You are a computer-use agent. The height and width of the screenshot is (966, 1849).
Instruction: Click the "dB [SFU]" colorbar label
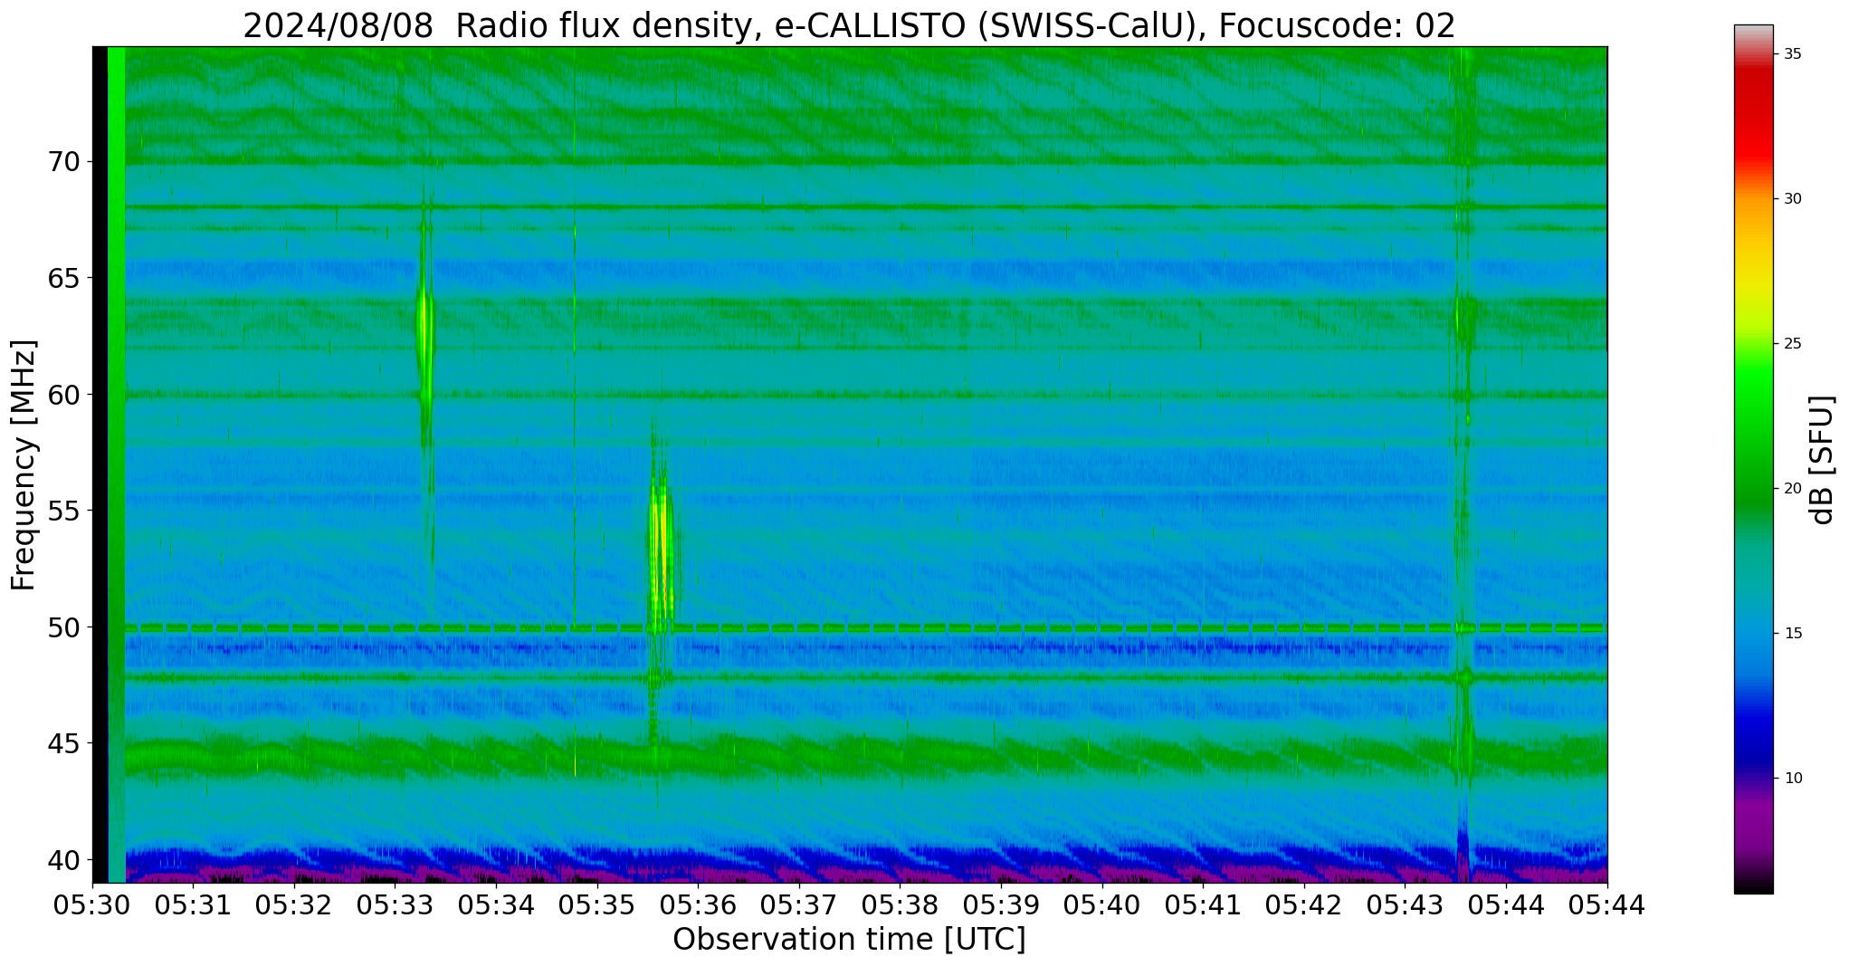point(1822,460)
